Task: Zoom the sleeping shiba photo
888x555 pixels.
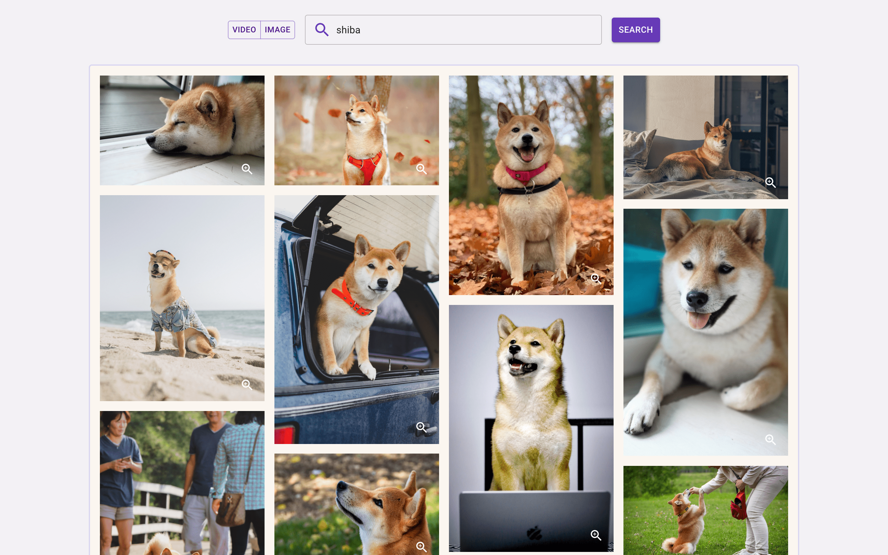Action: pos(247,169)
